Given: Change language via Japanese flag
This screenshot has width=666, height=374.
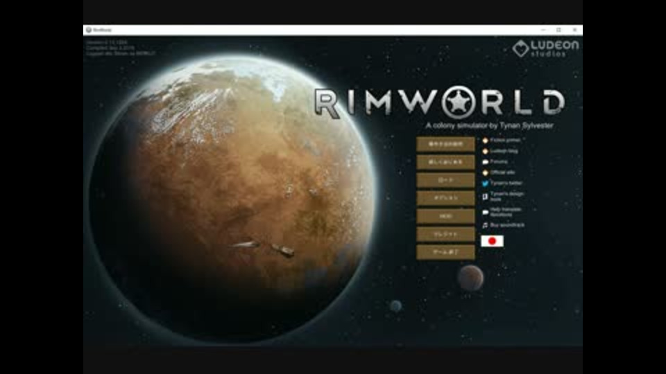Looking at the screenshot, I should pyautogui.click(x=493, y=241).
